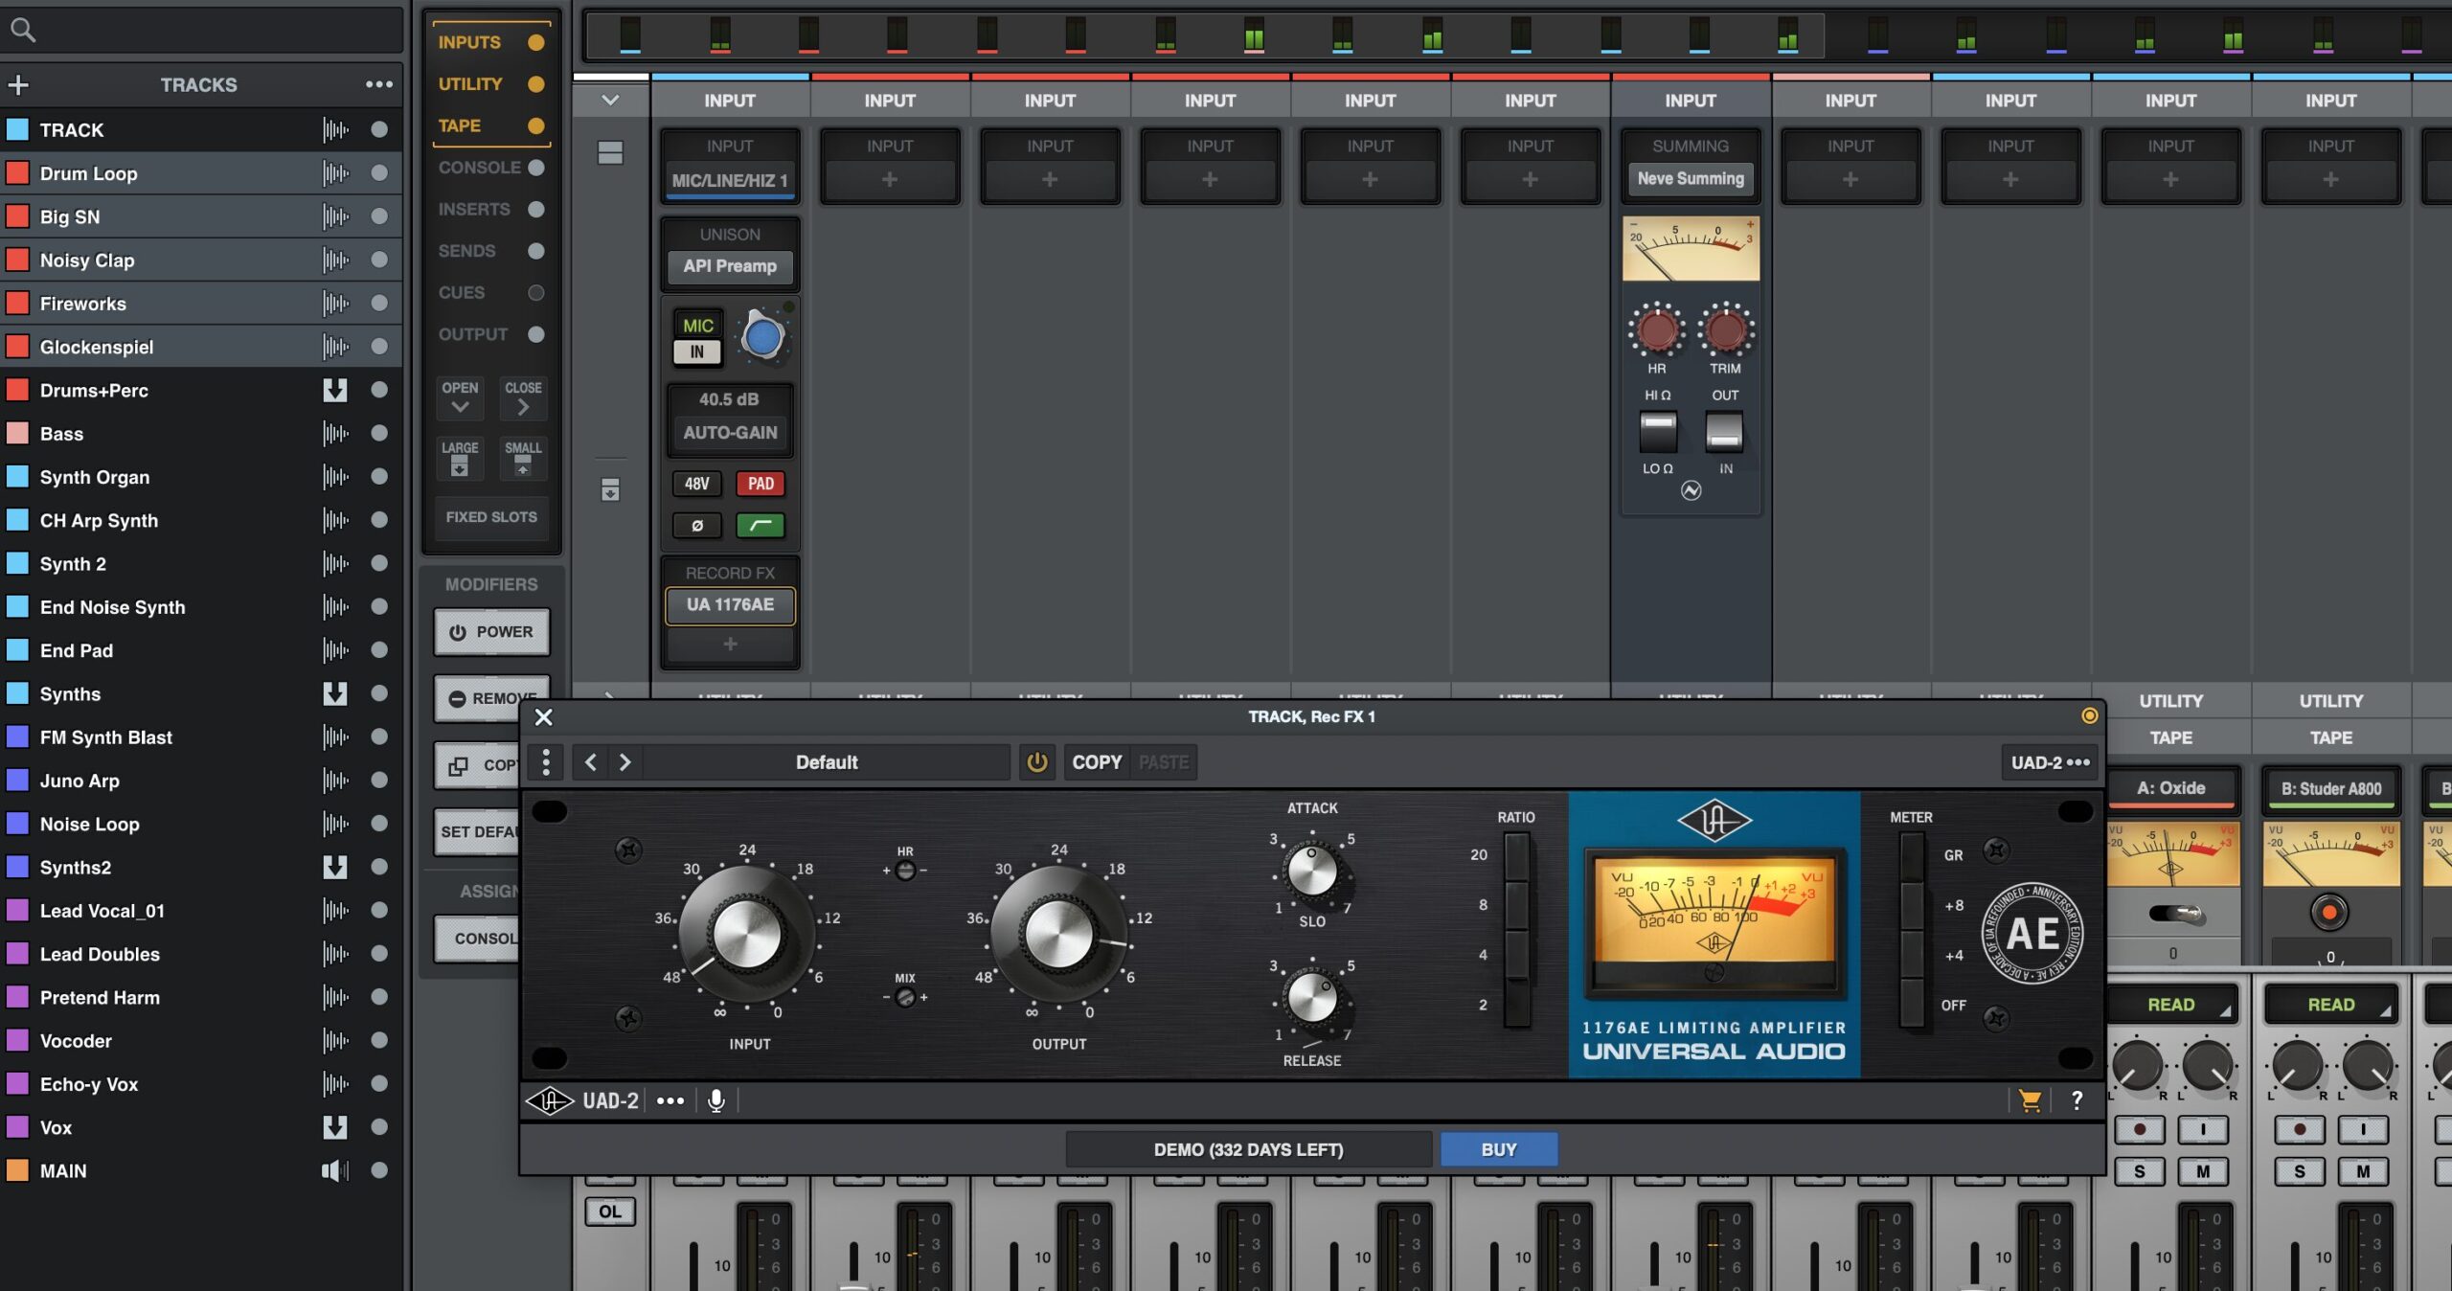Toggle CONSOLE section visibility

point(536,168)
